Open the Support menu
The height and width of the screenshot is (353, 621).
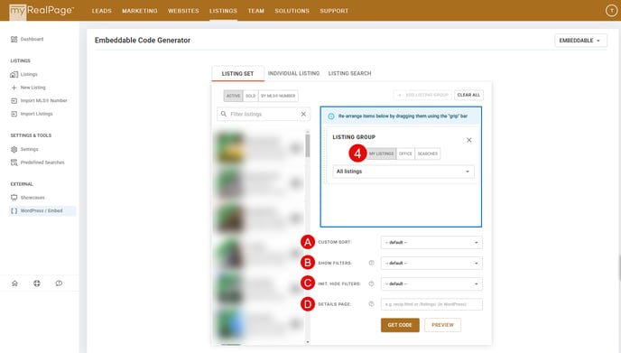pyautogui.click(x=334, y=11)
